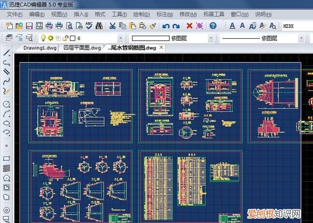Click the red X delete icon

tap(189, 26)
